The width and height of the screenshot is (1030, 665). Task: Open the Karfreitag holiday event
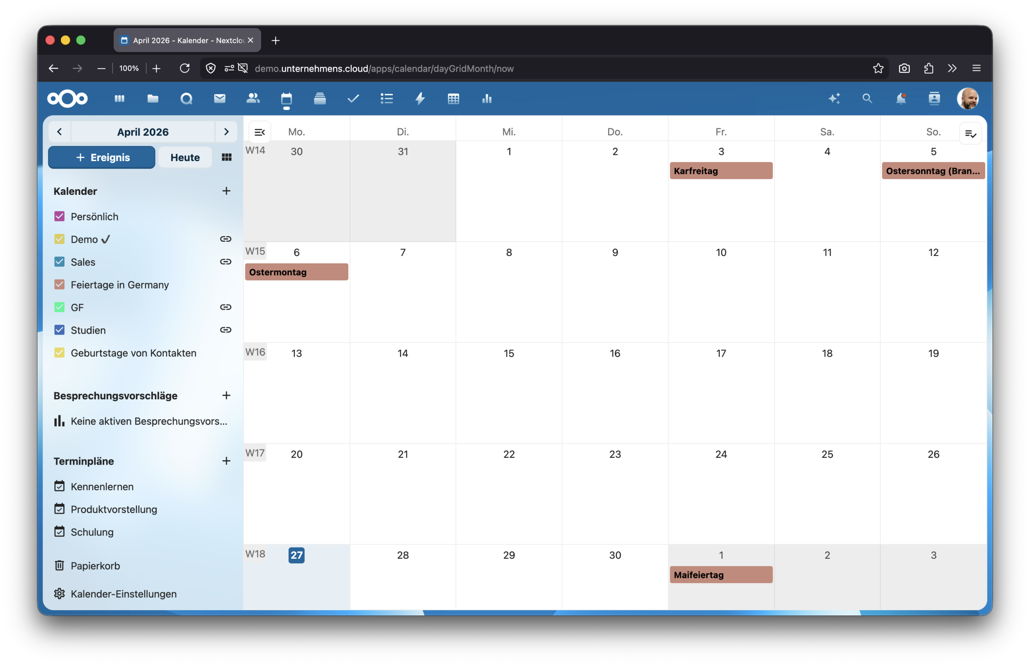[721, 171]
